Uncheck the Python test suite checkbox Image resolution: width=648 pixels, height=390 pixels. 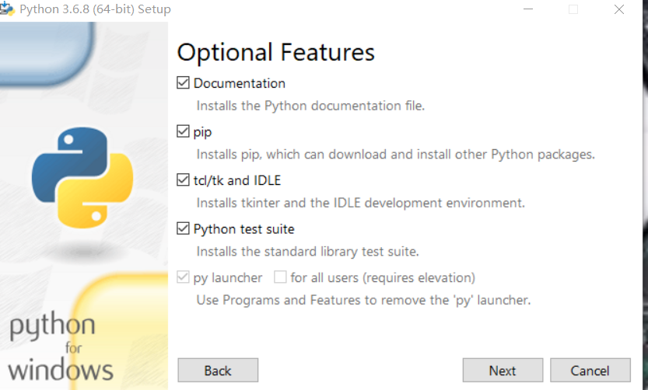[184, 229]
